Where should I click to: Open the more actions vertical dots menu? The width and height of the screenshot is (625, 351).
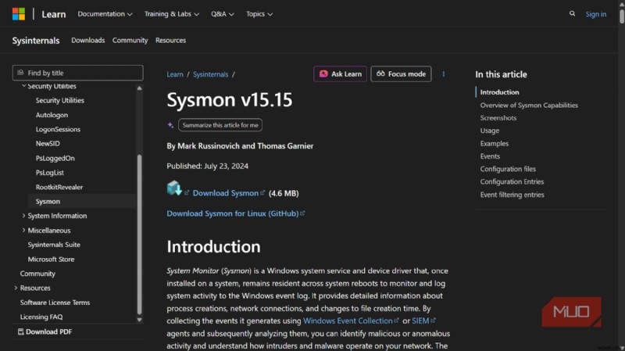443,74
